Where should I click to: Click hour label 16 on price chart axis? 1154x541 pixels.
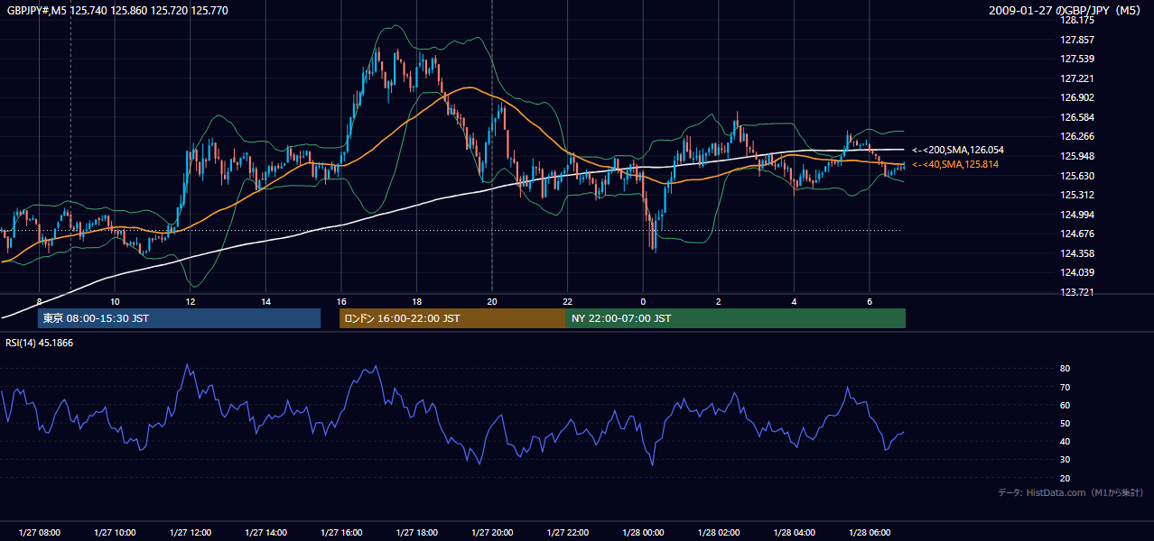340,301
